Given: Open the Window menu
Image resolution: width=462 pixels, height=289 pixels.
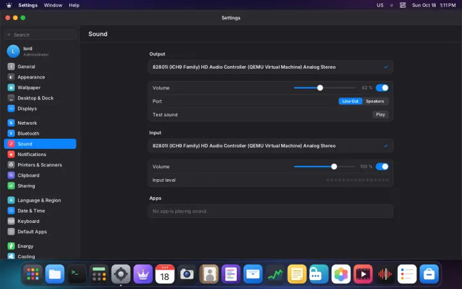Looking at the screenshot, I should tap(53, 5).
